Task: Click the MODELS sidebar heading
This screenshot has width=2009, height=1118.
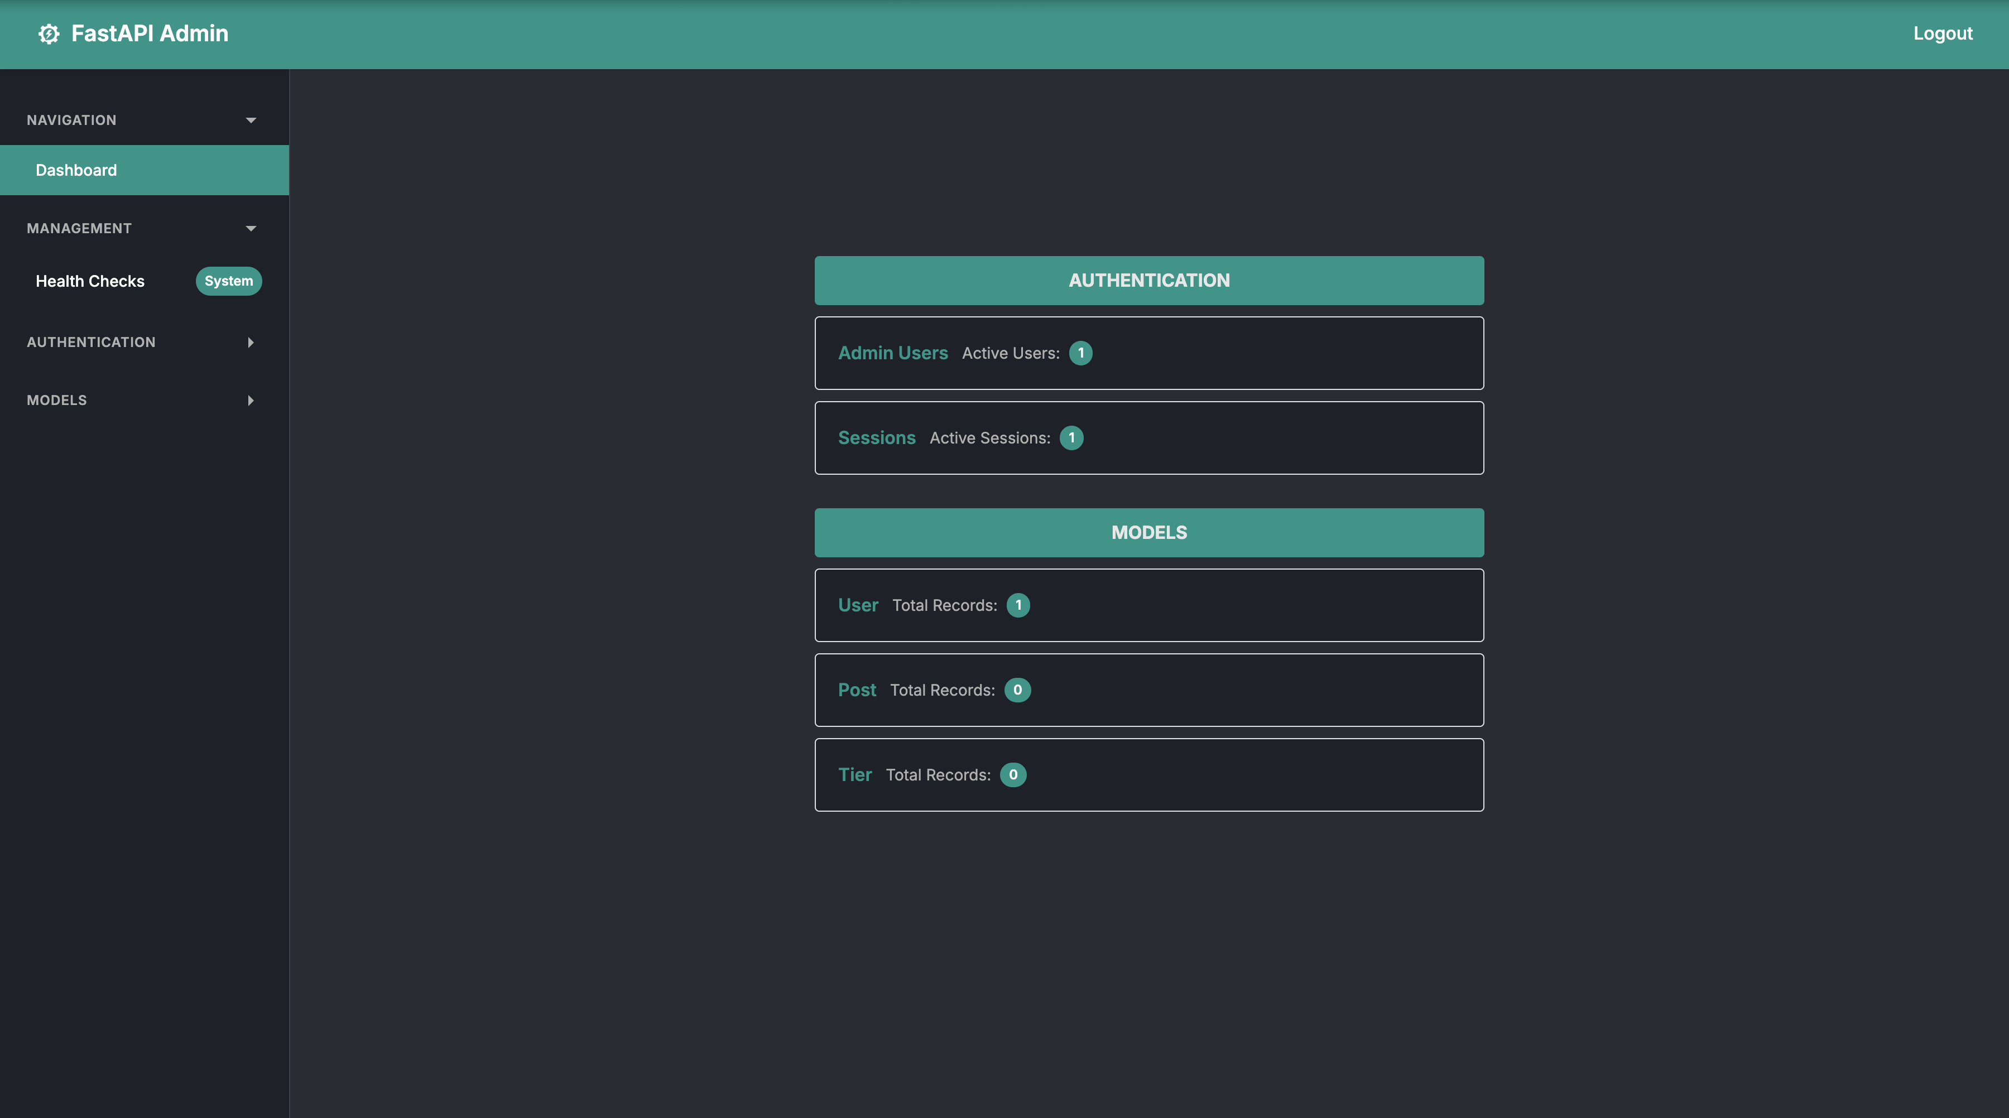Action: [57, 400]
